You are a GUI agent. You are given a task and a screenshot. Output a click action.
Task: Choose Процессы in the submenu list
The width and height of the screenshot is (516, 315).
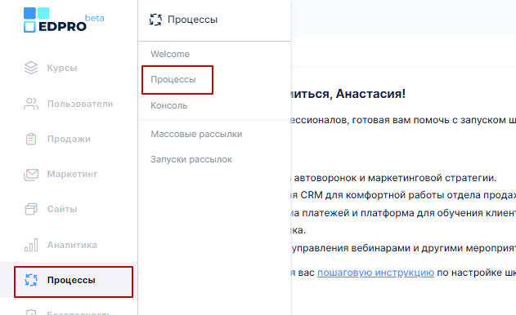(x=173, y=79)
